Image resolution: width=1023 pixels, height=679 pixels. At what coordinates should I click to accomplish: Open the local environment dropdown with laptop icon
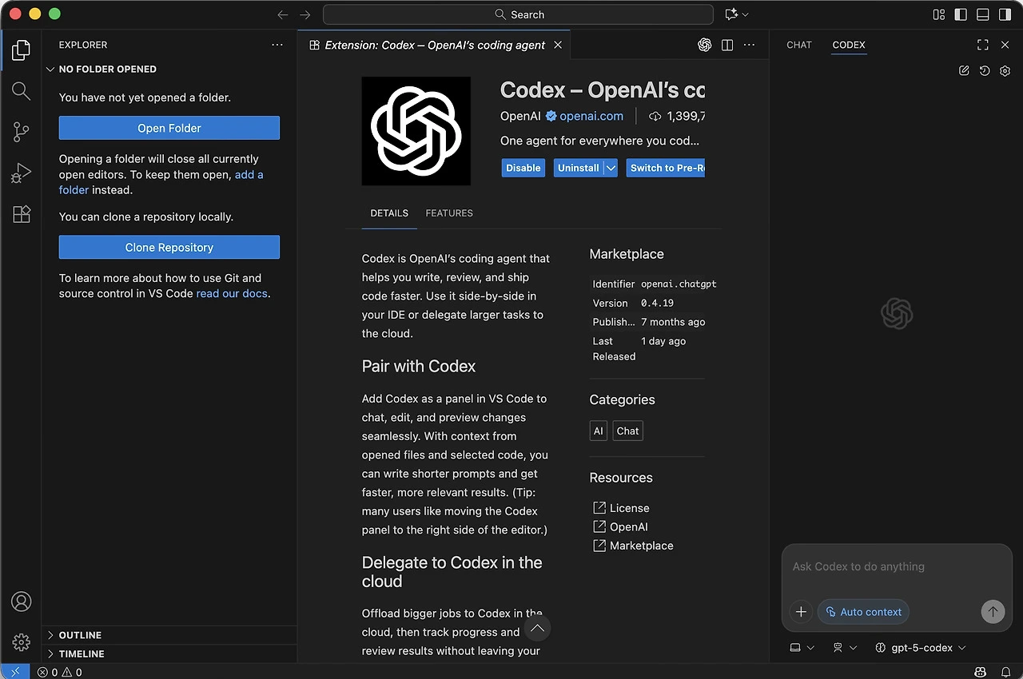tap(802, 648)
